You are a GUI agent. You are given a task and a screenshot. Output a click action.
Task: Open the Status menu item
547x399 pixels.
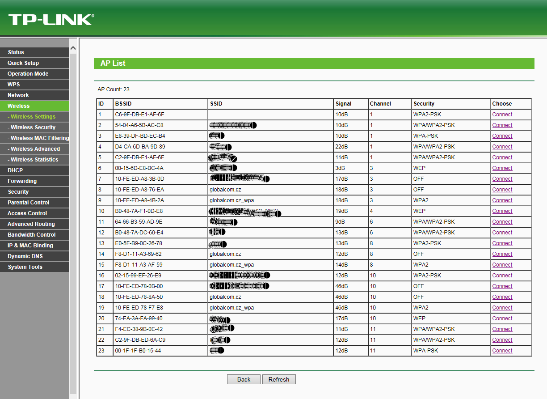pyautogui.click(x=34, y=52)
